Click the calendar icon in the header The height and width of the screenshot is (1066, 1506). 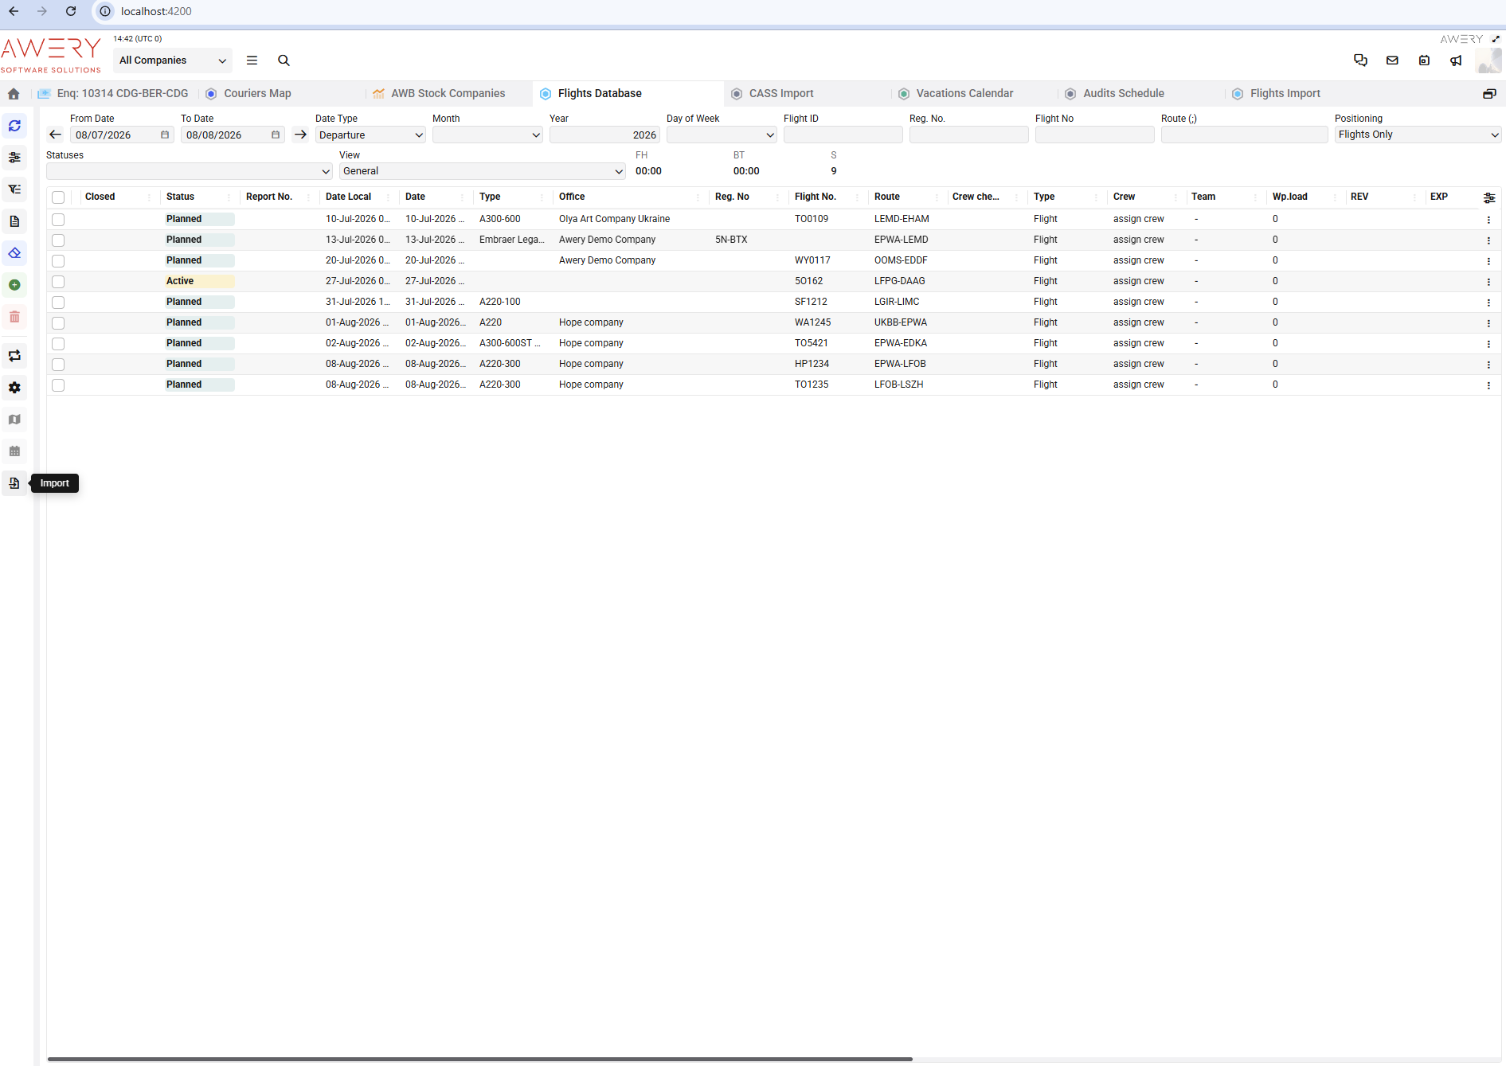tap(1424, 61)
